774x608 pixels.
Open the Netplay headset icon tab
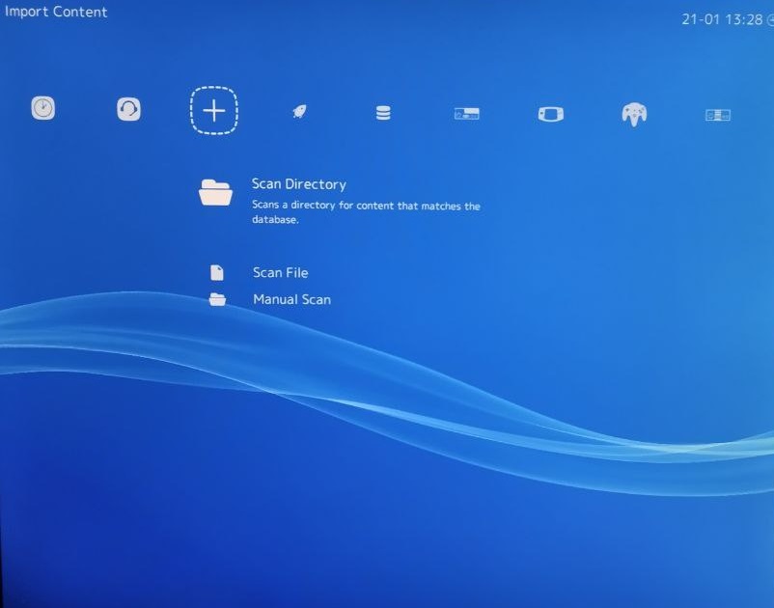[128, 109]
